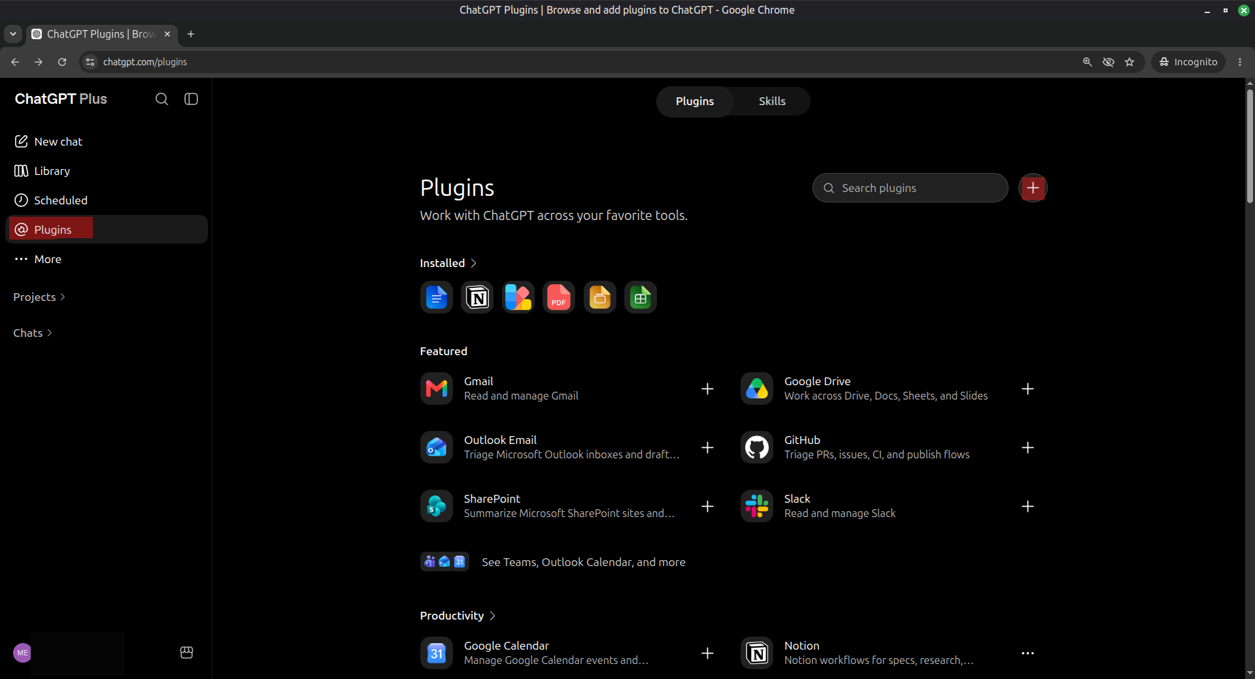Viewport: 1255px width, 679px height.
Task: Close the ChatGPT Plugins tab
Action: (167, 34)
